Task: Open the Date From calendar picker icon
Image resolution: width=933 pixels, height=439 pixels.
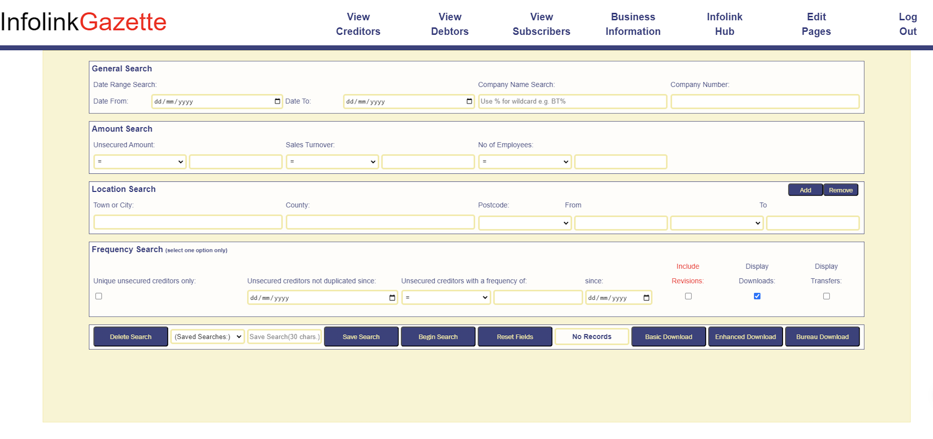Action: (x=277, y=101)
